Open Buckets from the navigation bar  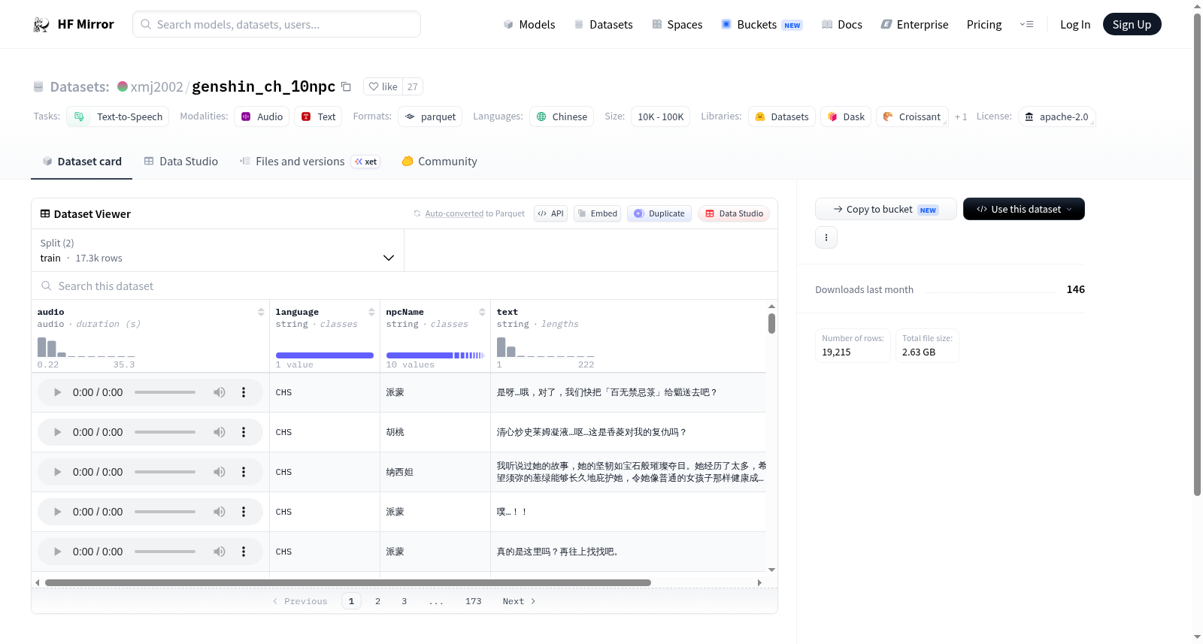pos(762,25)
